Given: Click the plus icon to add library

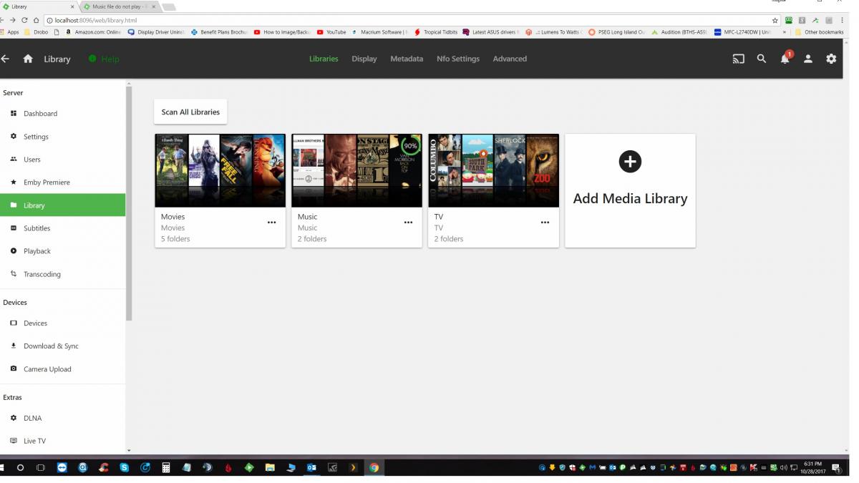Looking at the screenshot, I should (630, 162).
